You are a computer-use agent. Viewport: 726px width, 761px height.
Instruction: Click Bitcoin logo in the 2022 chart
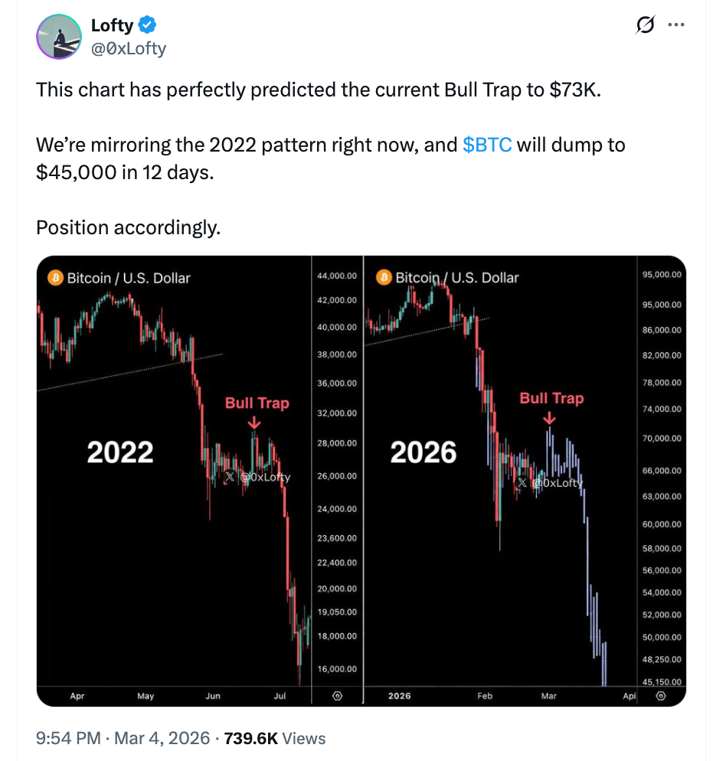55,278
